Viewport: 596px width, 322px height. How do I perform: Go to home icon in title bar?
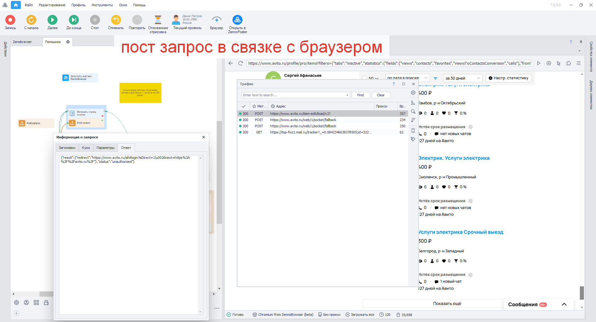16,5
